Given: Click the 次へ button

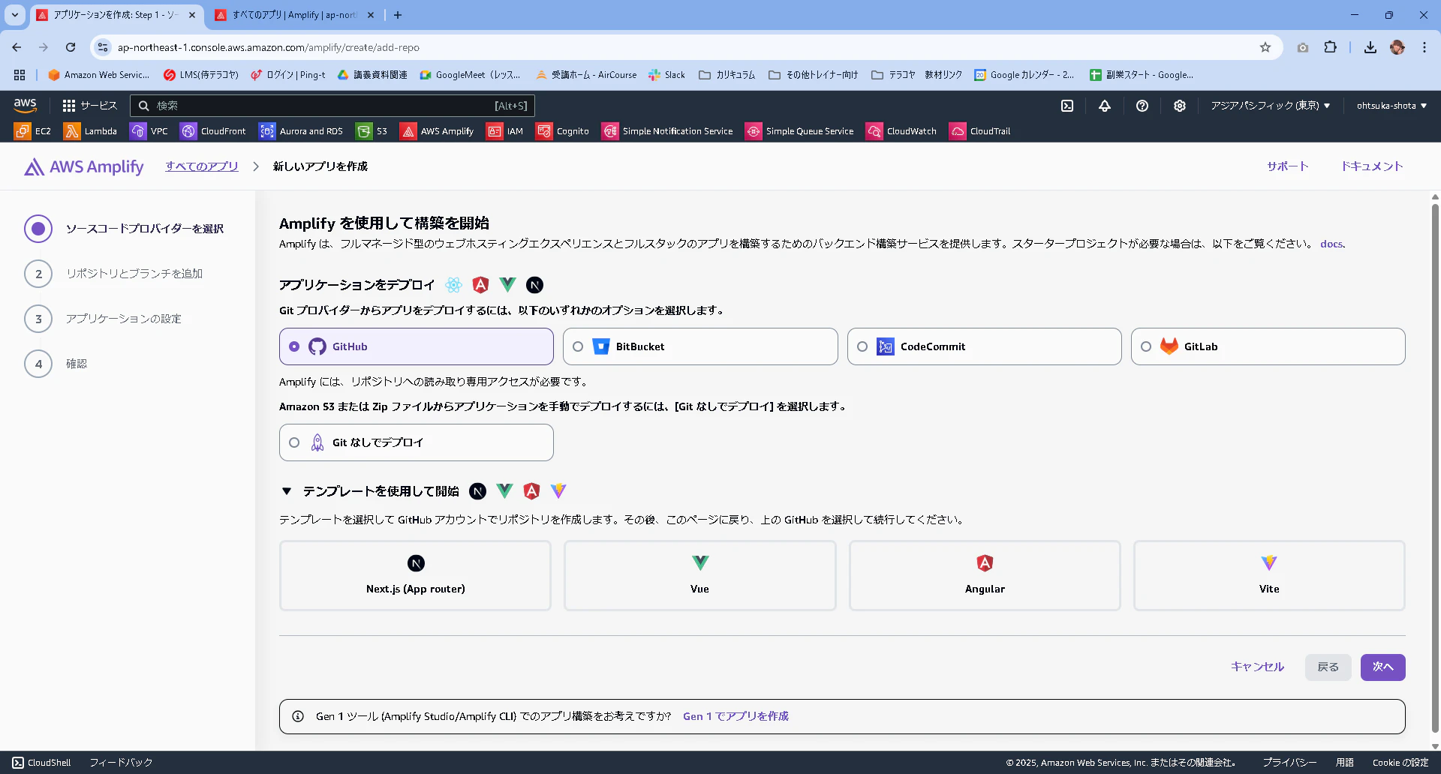Looking at the screenshot, I should click(x=1382, y=667).
